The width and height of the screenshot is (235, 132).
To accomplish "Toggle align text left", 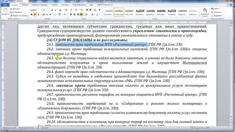I will point(71,15).
